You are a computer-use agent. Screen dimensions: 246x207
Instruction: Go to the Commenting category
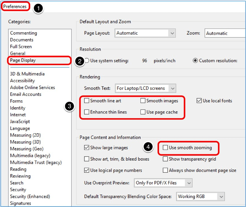(23, 33)
